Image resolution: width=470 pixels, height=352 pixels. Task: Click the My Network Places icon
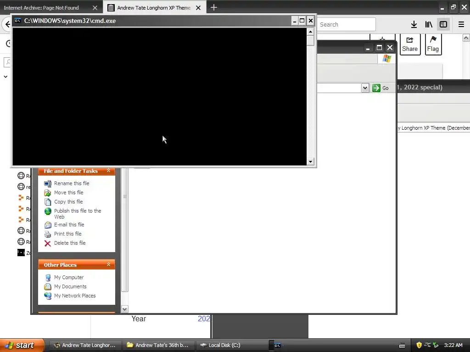coord(48,296)
